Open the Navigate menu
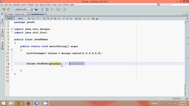Image resolution: width=189 pixels, height=106 pixels. tap(17, 5)
